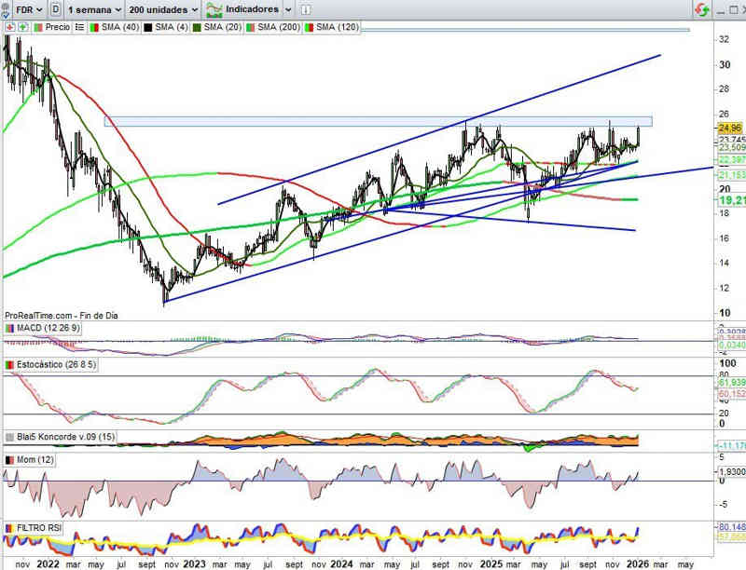Click the MACD indicator color icon
Screen dimensions: 746x570
pyautogui.click(x=10, y=328)
